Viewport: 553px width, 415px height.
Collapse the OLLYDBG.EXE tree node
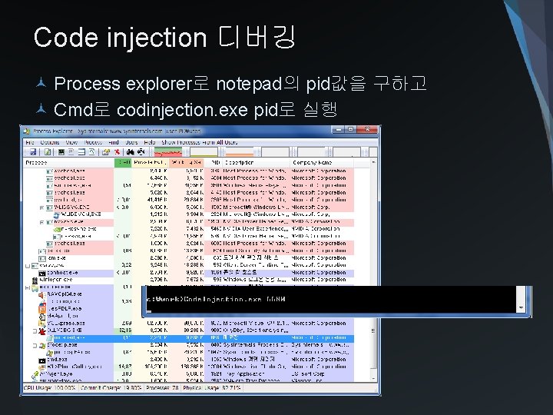(x=35, y=331)
